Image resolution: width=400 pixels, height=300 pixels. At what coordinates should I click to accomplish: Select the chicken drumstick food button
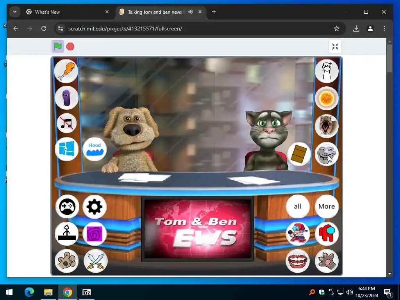click(66, 71)
